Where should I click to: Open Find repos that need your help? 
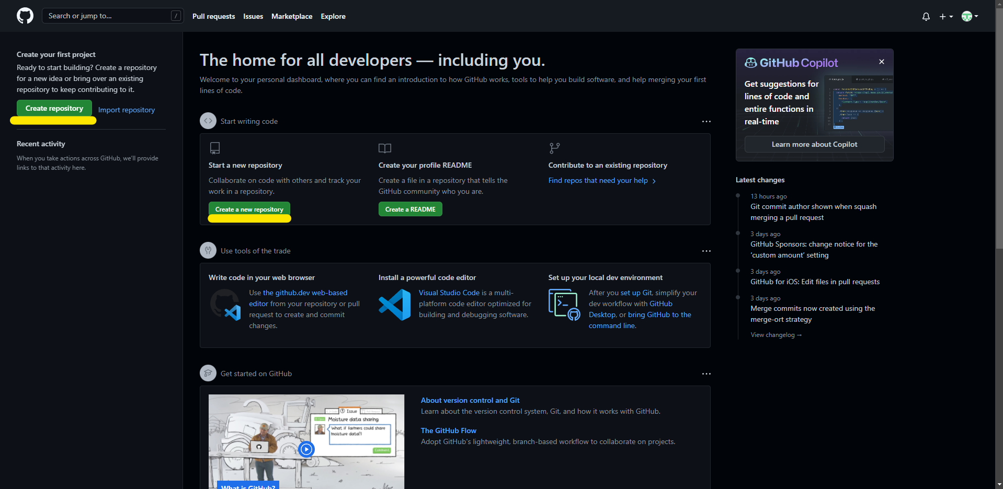[x=602, y=180]
